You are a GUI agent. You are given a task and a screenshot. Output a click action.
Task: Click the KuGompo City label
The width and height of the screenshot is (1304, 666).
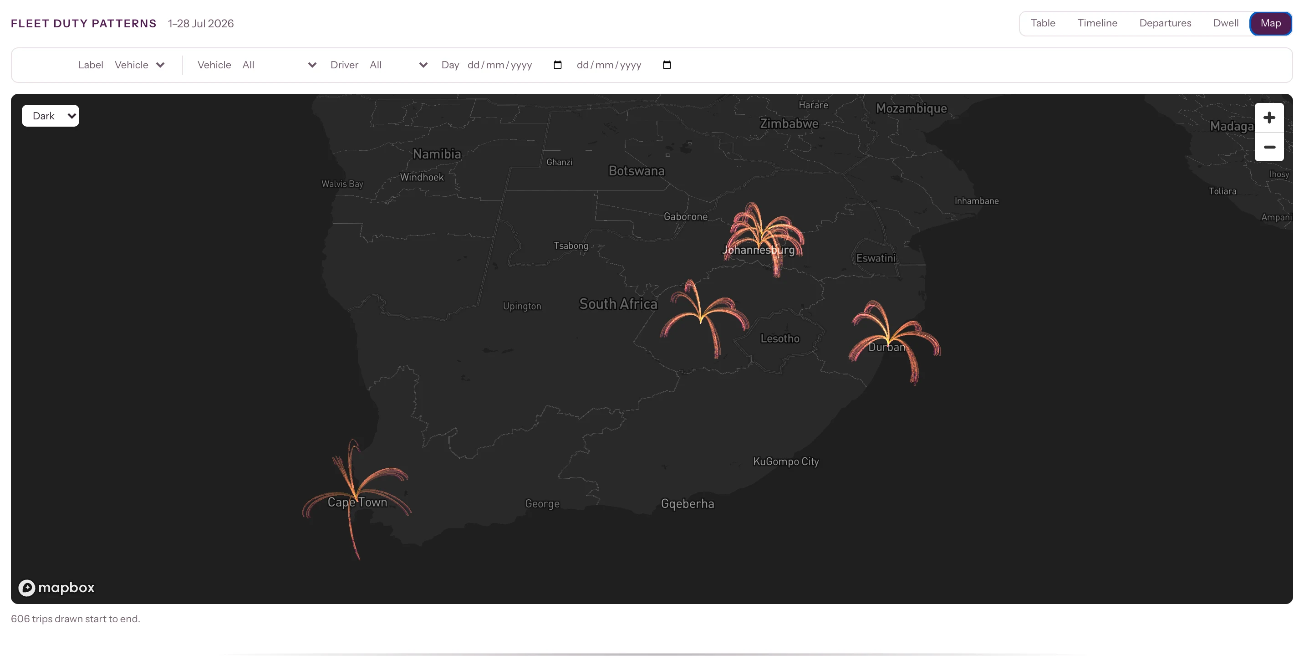tap(786, 461)
